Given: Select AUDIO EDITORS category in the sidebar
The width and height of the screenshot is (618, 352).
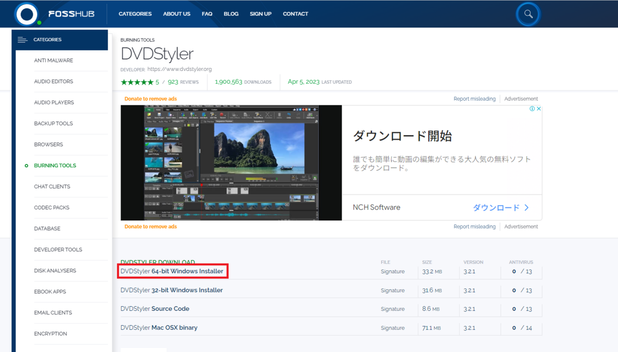Looking at the screenshot, I should (54, 82).
